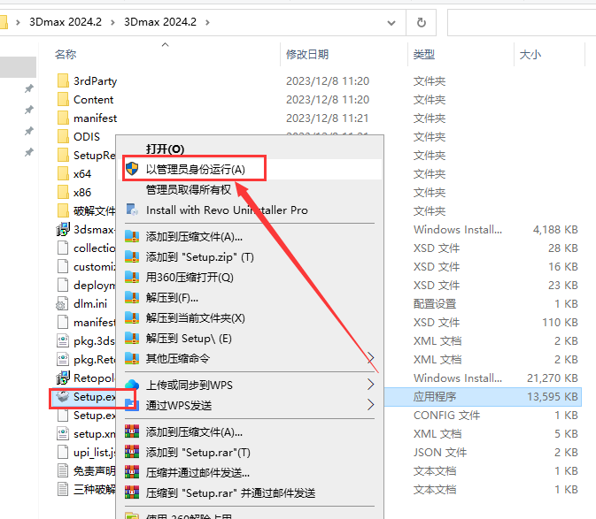
Task: Expand chevron after first 3Dmax 2024.2 breadcrumb
Action: pyautogui.click(x=112, y=22)
